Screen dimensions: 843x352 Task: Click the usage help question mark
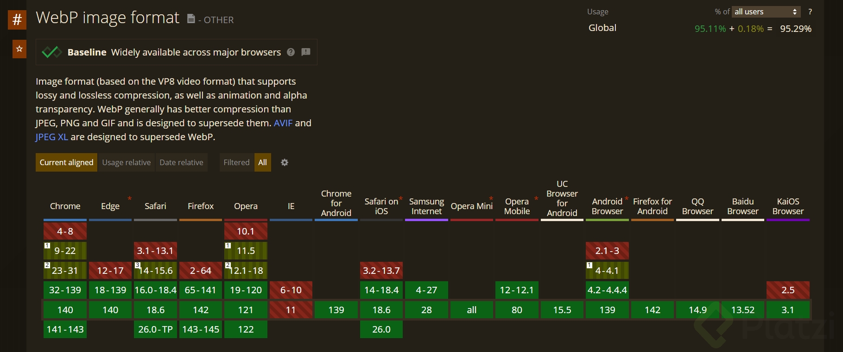click(810, 12)
